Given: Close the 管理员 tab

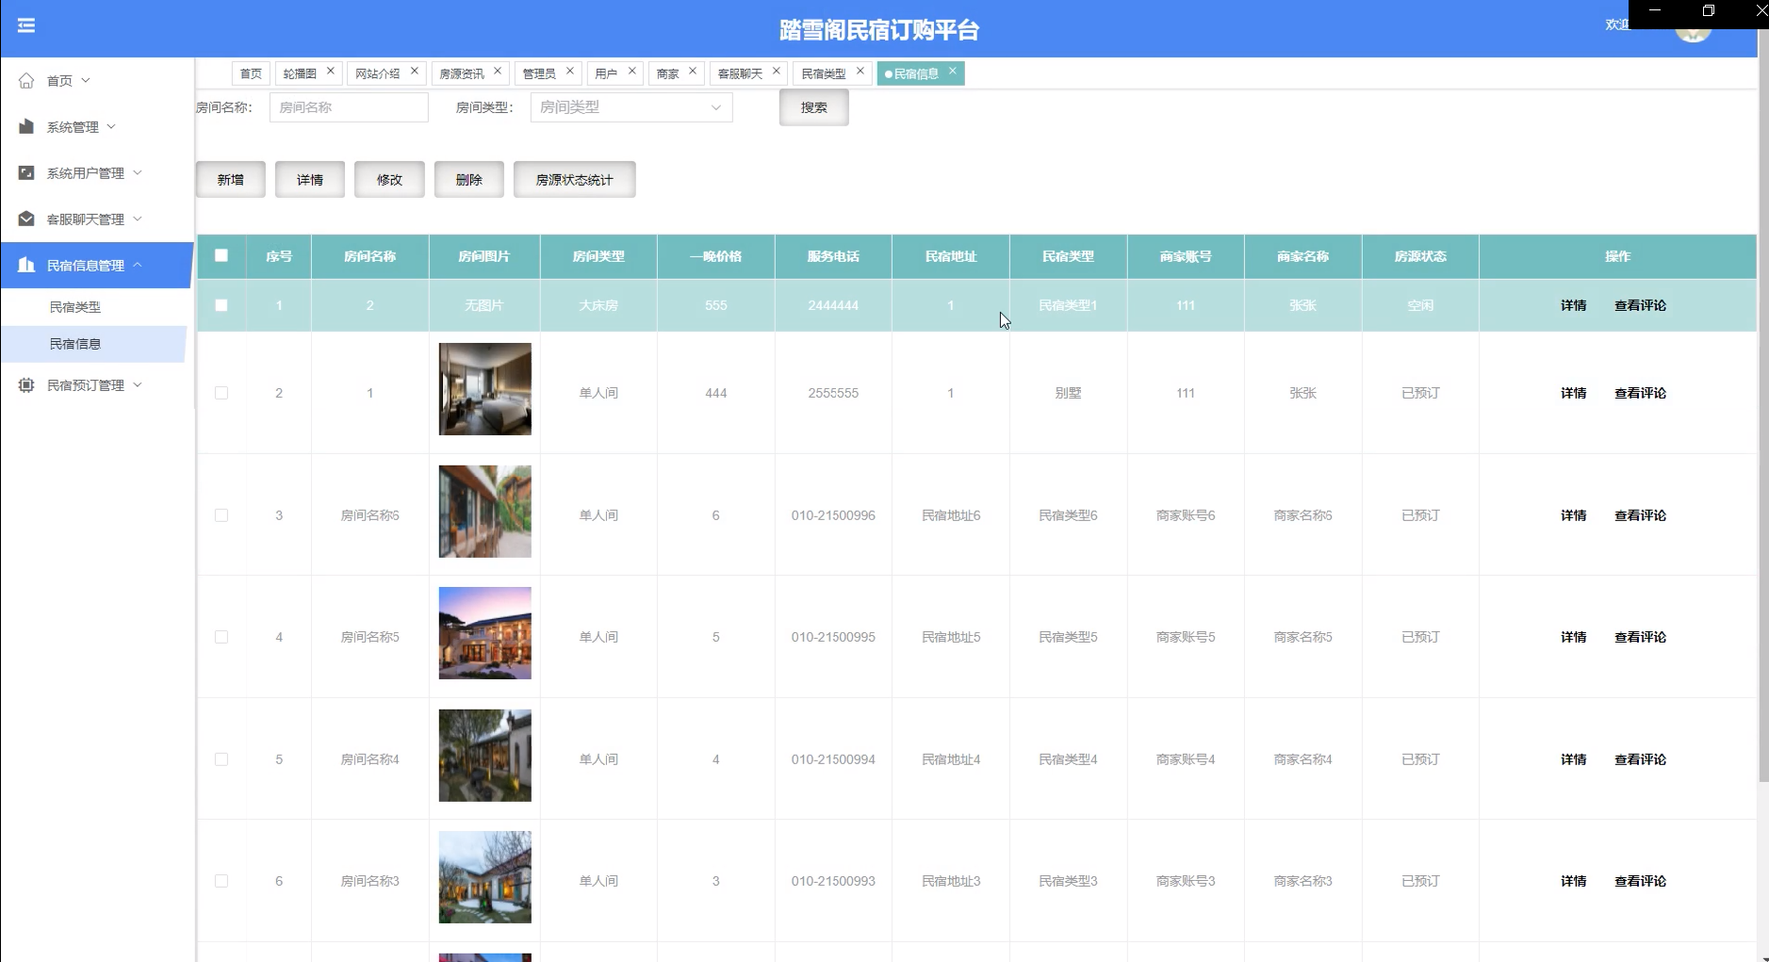Looking at the screenshot, I should (570, 71).
